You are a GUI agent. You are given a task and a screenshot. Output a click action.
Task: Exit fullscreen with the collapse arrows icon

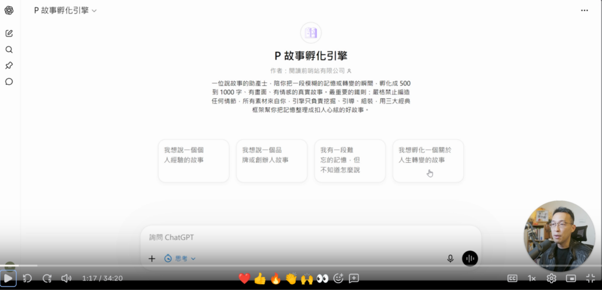[x=590, y=278]
